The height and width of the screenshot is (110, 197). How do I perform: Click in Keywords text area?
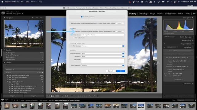[x=103, y=61]
